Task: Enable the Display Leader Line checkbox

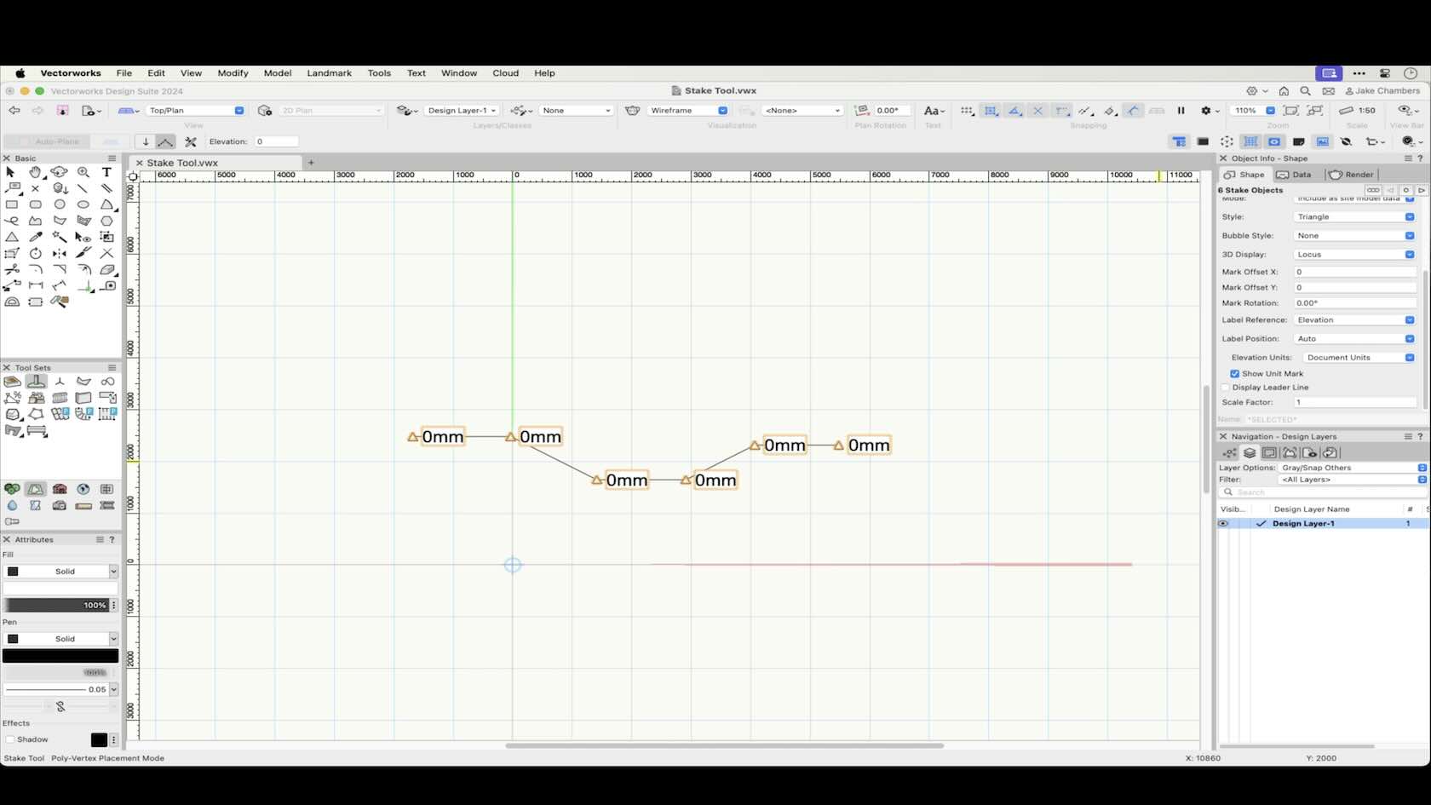Action: coord(1227,388)
